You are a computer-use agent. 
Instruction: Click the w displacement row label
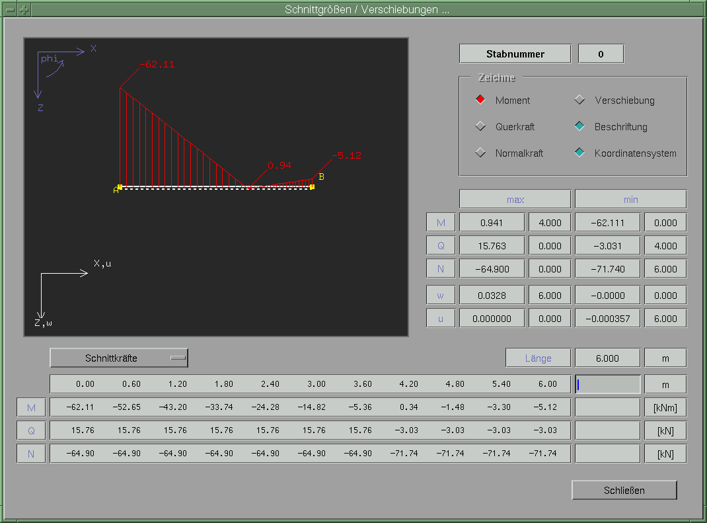pyautogui.click(x=441, y=295)
